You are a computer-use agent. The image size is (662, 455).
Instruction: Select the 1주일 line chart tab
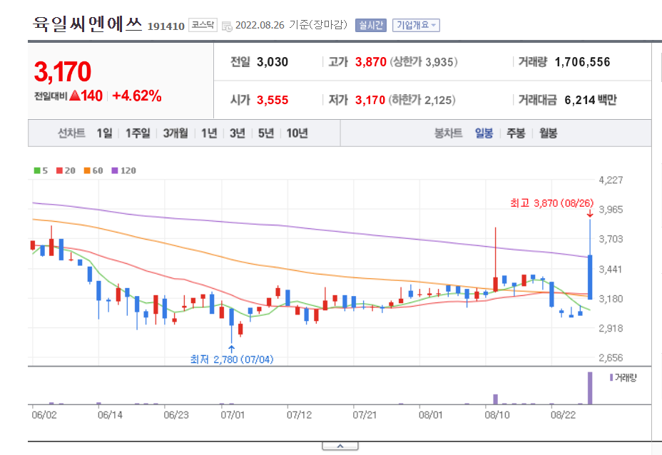pos(138,133)
